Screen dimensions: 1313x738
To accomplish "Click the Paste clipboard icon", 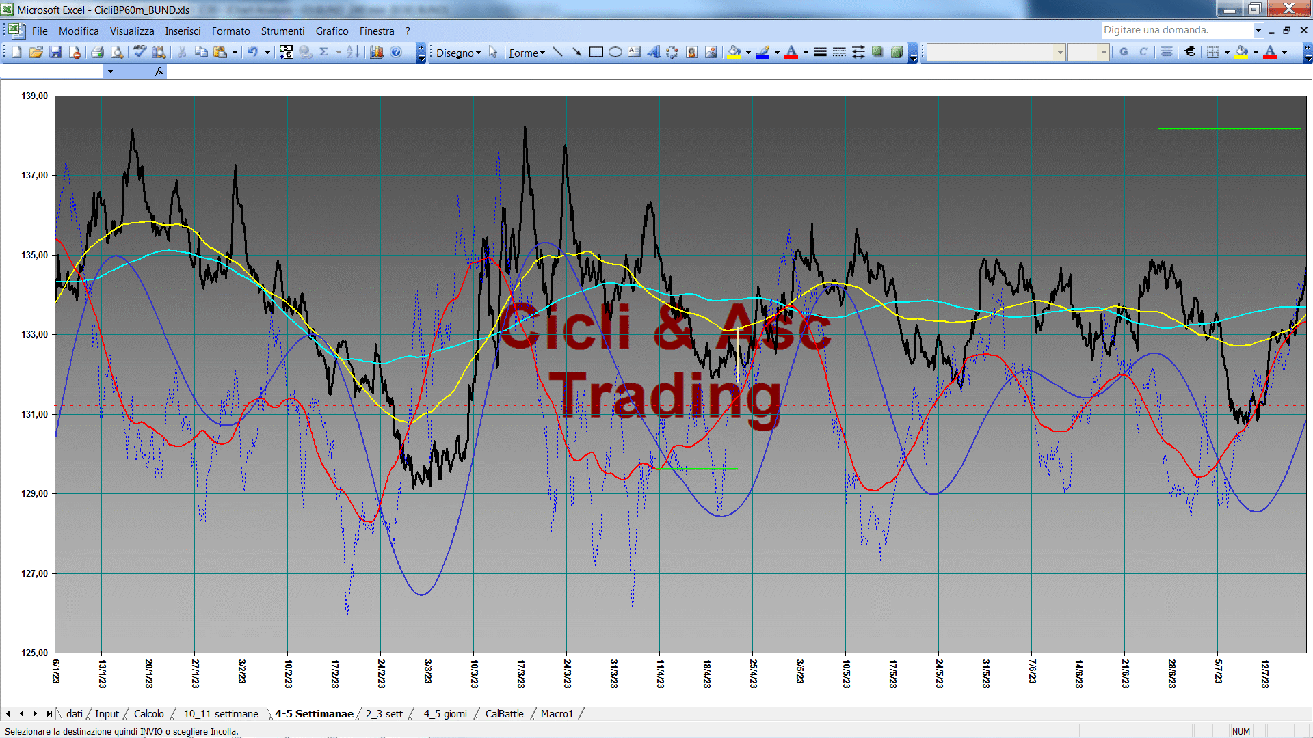I will click(x=220, y=52).
